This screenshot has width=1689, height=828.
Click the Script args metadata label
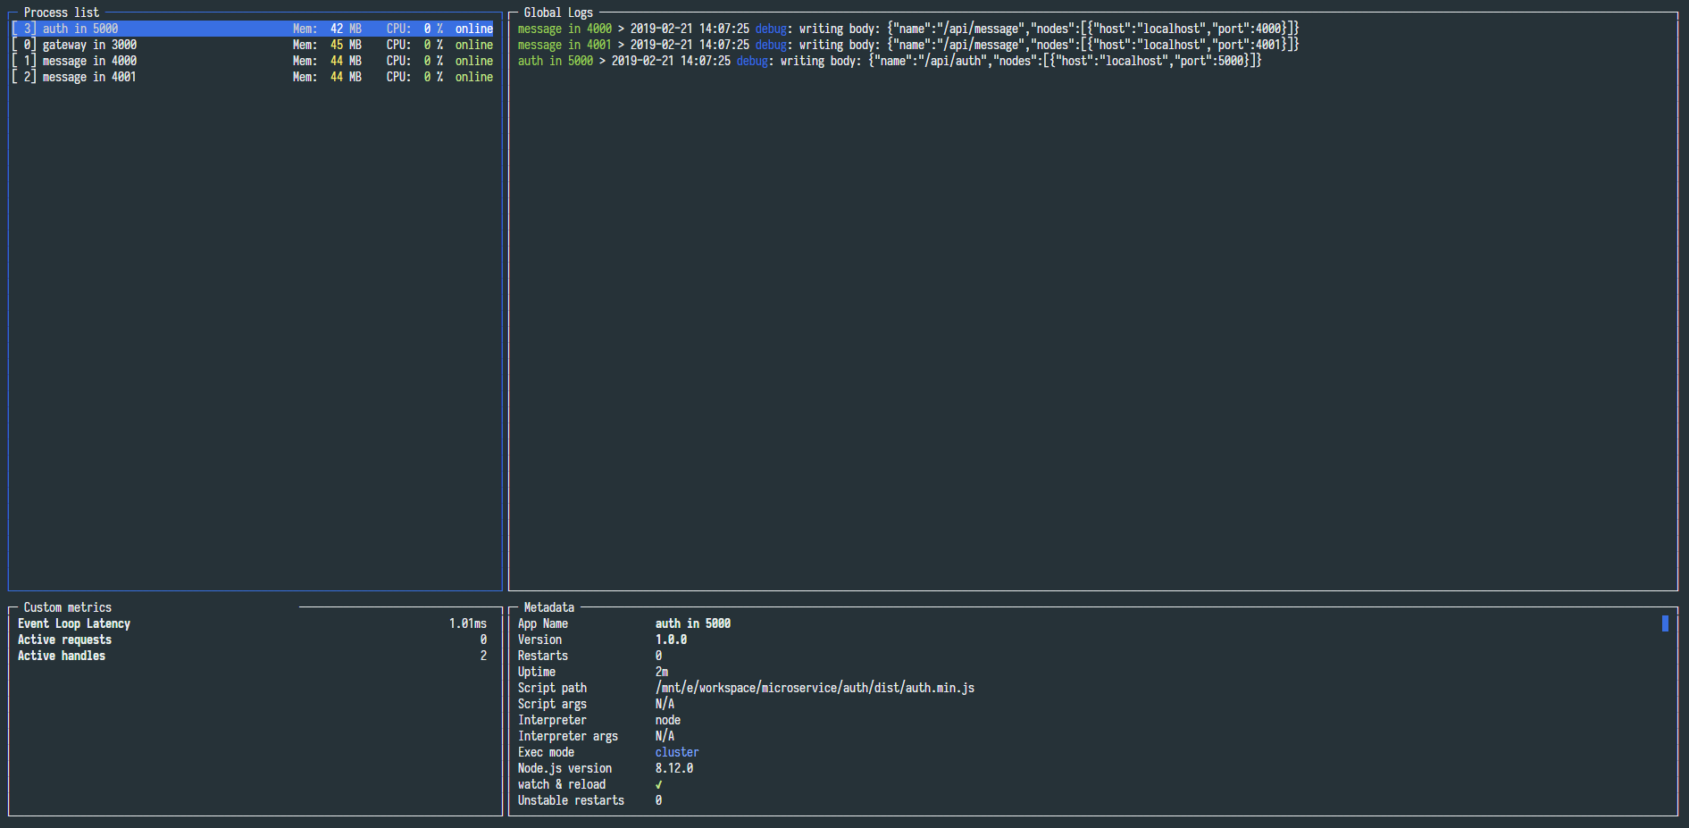(x=552, y=704)
